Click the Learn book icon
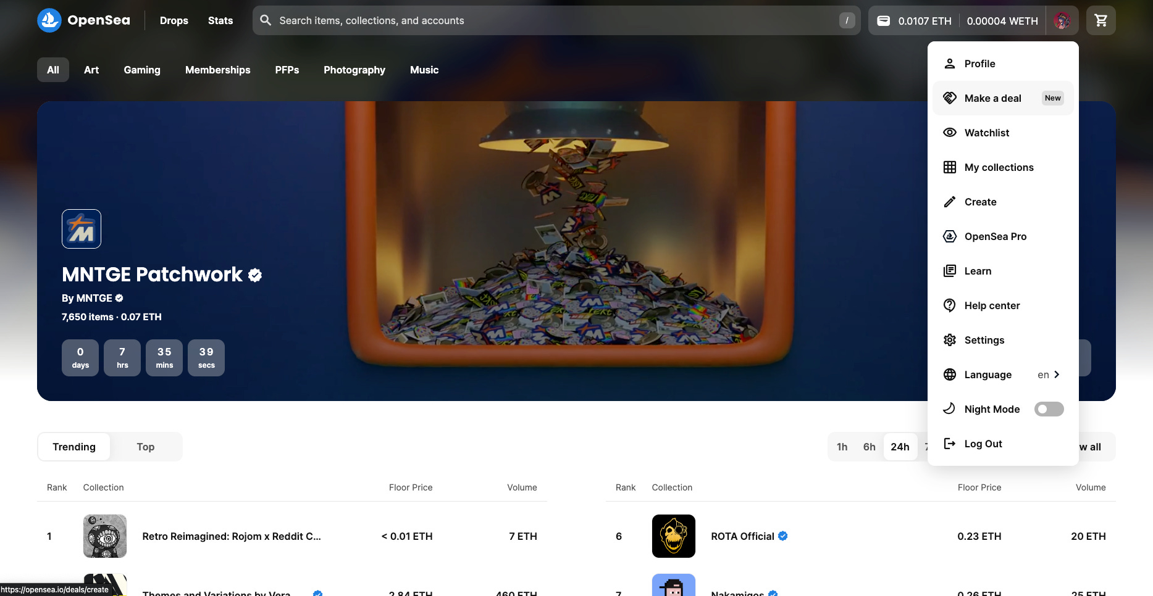This screenshot has width=1153, height=596. pos(950,271)
